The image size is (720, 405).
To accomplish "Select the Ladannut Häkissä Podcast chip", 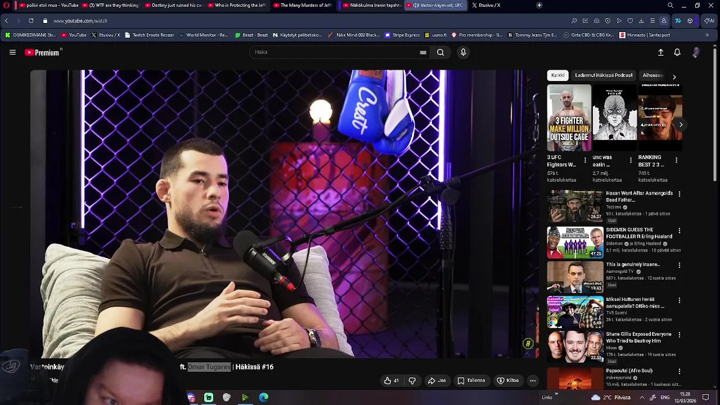I will click(x=604, y=75).
